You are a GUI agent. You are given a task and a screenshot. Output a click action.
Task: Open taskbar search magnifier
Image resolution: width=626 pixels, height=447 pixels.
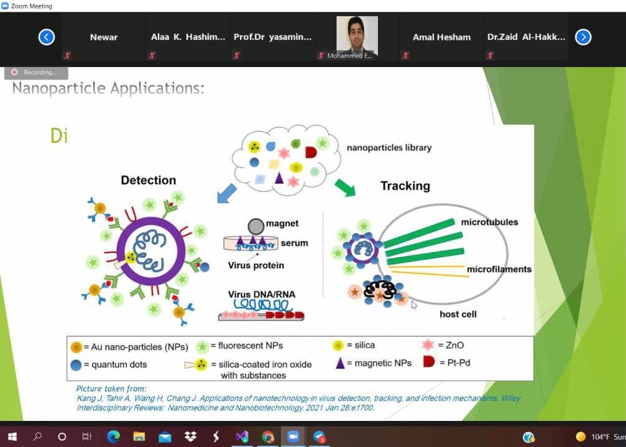click(x=37, y=436)
